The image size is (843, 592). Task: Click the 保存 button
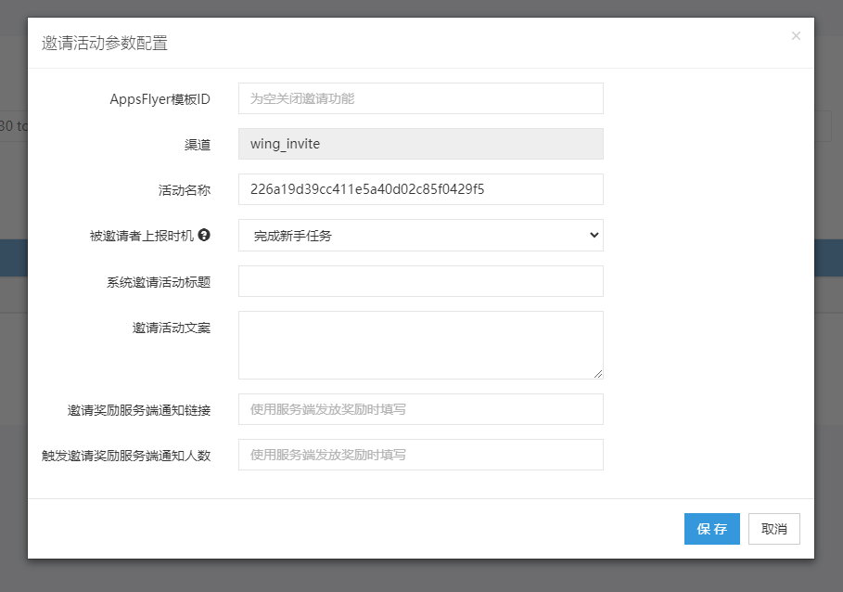(712, 529)
